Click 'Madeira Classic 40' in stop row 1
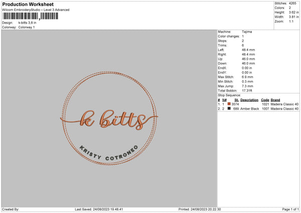Screen dimensions: 301x213 tap(284, 104)
